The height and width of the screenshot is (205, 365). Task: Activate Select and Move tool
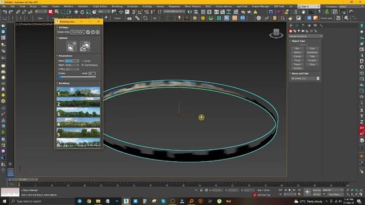point(76,12)
